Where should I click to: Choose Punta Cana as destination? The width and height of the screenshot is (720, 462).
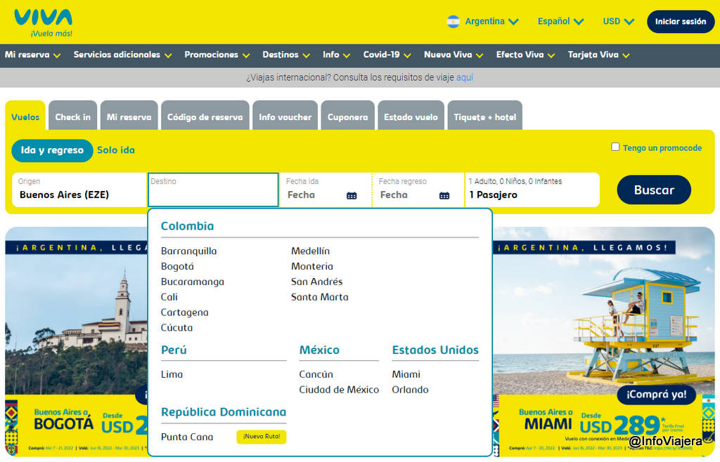click(187, 437)
